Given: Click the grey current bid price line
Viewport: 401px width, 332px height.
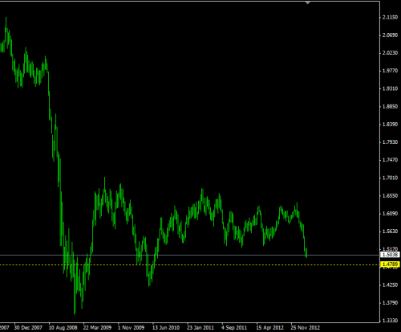Looking at the screenshot, I should tap(190, 255).
